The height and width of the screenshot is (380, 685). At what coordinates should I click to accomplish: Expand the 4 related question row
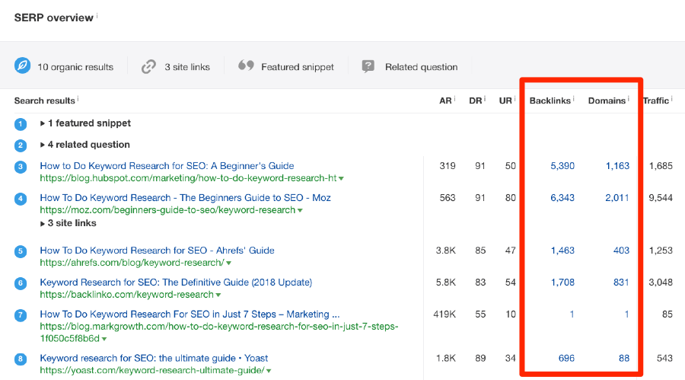tap(84, 144)
